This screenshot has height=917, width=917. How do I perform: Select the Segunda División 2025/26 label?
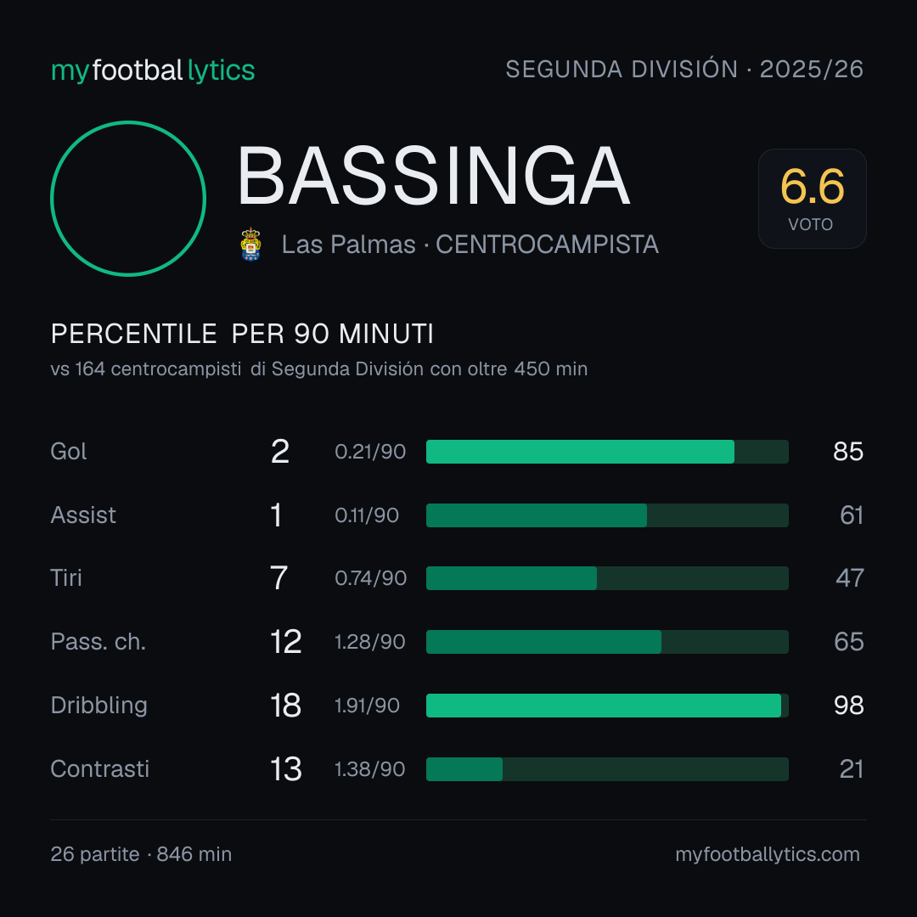684,69
